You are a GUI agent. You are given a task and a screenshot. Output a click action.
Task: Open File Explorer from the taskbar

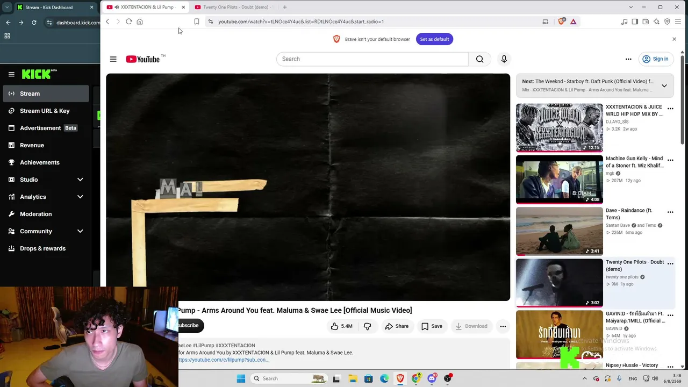(x=353, y=378)
